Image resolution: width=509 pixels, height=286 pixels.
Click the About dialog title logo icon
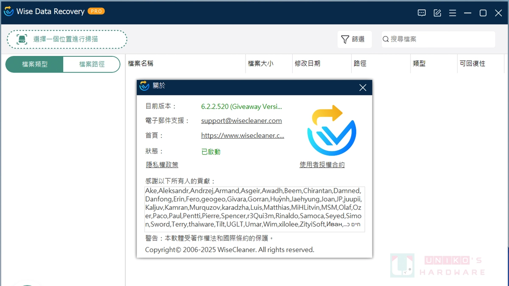[x=145, y=86]
